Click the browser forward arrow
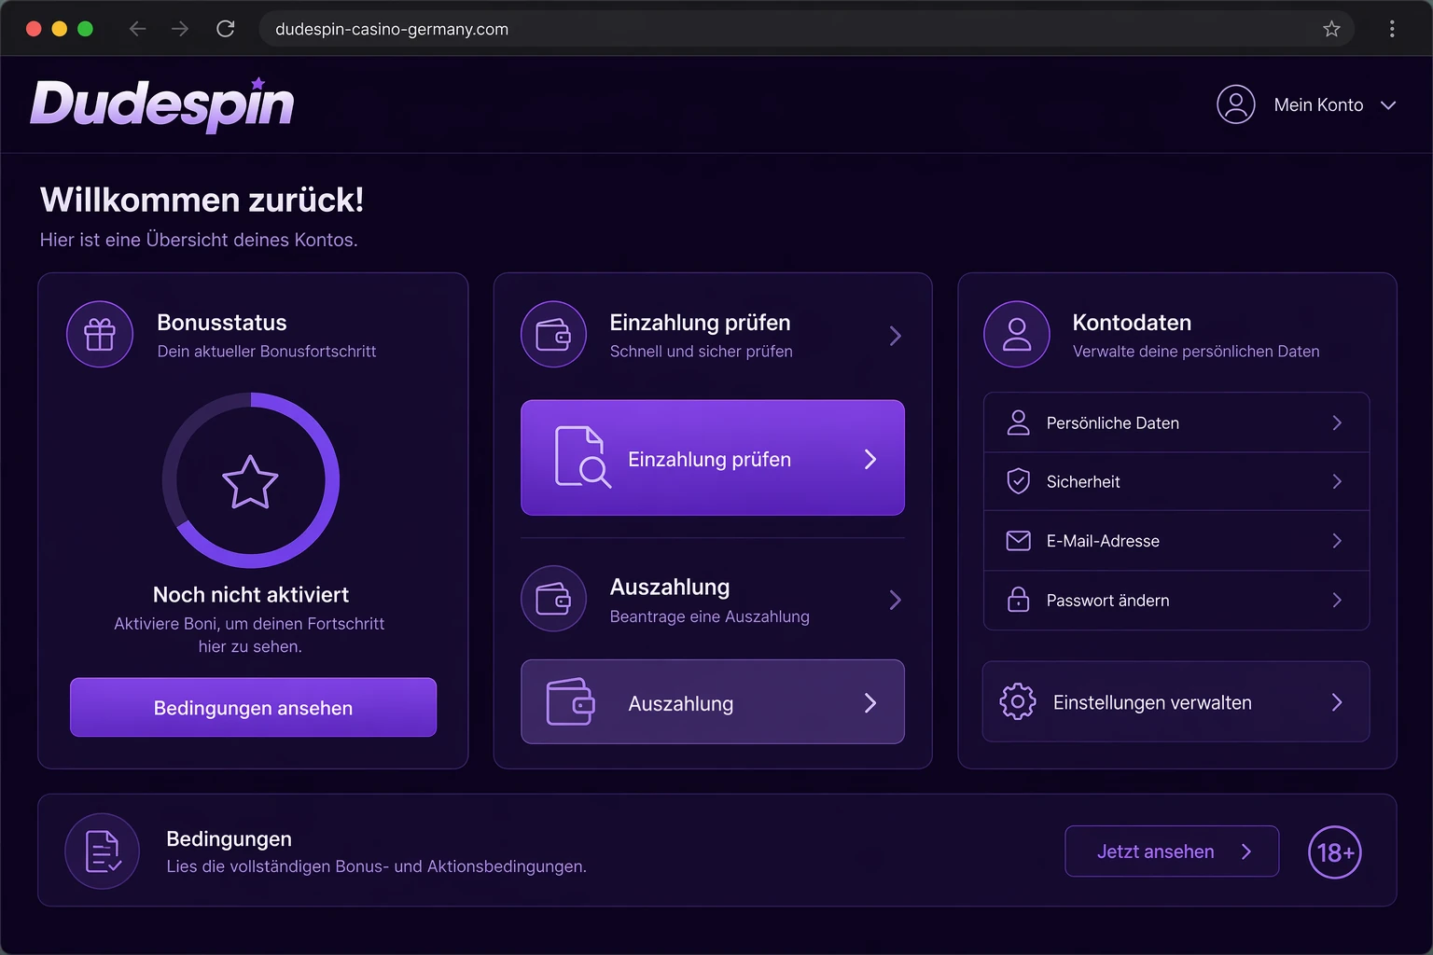This screenshot has height=955, width=1433. coord(180,29)
